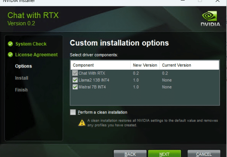Click the Select driver components label
Image resolution: width=227 pixels, height=157 pixels.
point(94,55)
